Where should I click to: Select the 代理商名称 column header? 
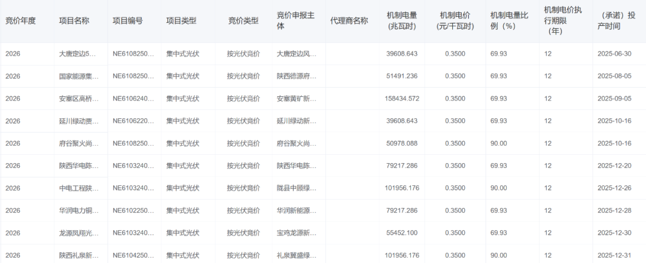[x=349, y=21]
